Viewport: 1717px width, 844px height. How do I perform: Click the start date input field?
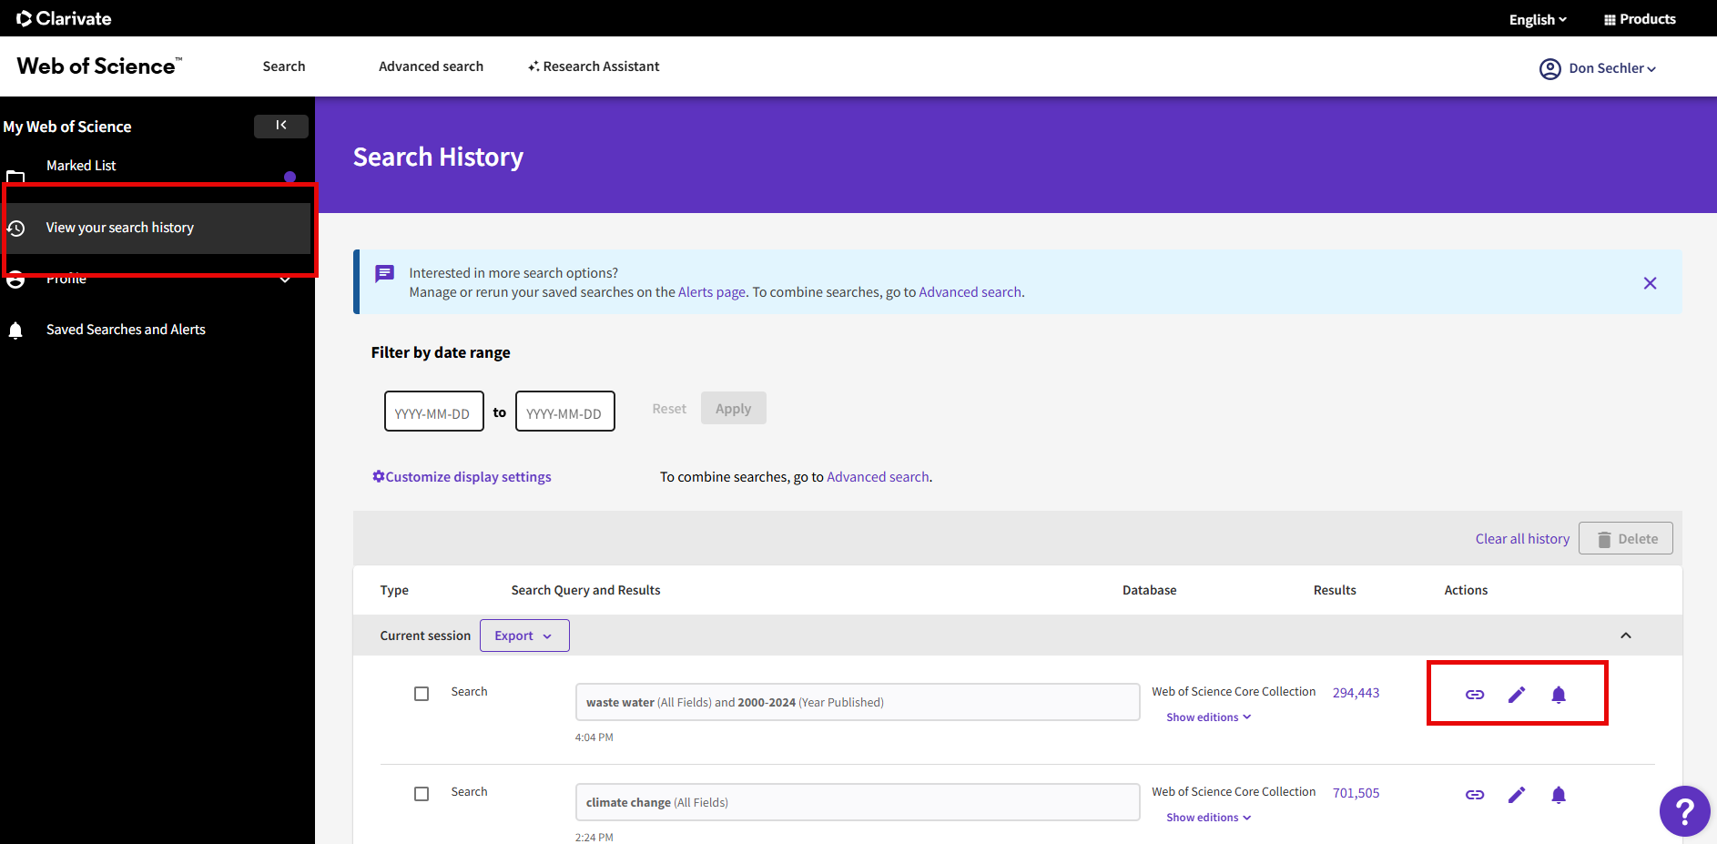click(x=433, y=412)
